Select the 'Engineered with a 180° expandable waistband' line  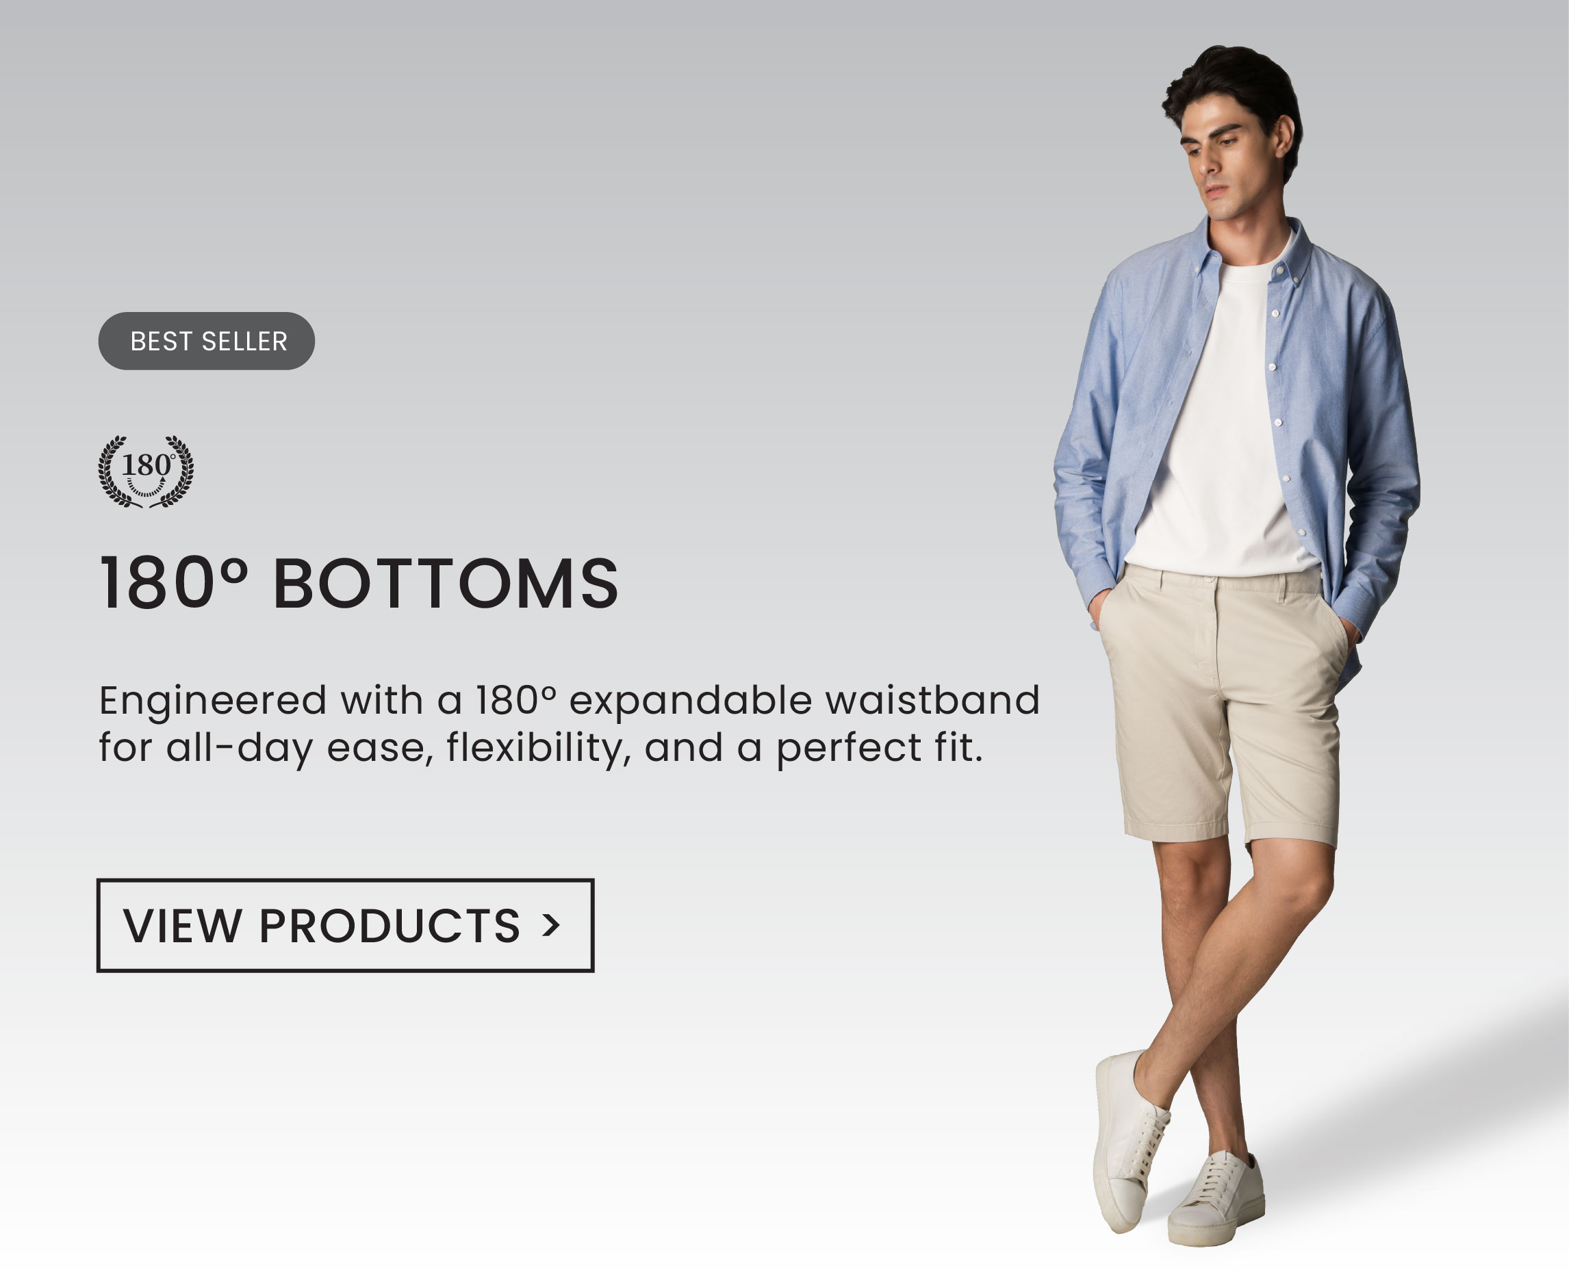(x=570, y=701)
